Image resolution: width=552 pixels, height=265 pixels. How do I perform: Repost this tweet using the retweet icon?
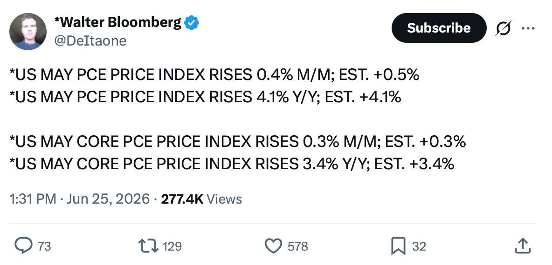click(148, 245)
